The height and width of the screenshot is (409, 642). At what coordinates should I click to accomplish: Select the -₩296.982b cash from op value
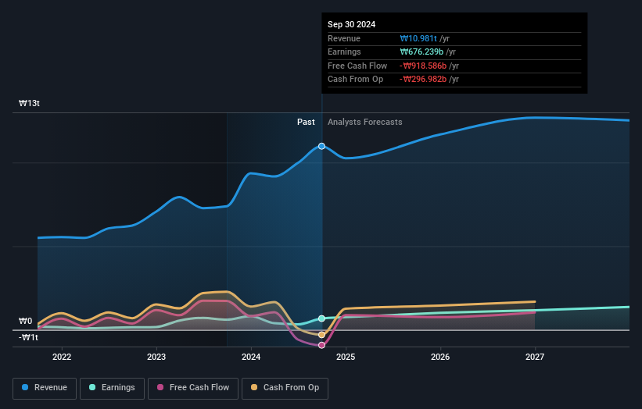click(423, 80)
